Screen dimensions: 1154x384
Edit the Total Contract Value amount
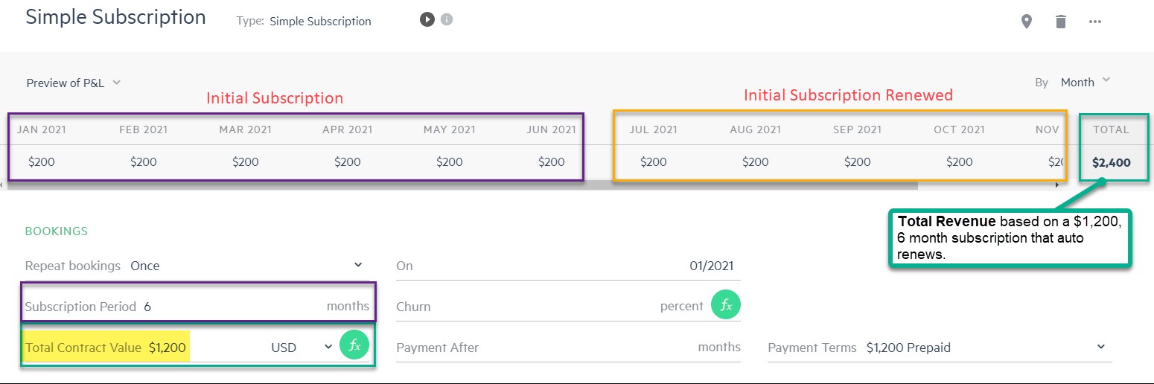point(168,348)
